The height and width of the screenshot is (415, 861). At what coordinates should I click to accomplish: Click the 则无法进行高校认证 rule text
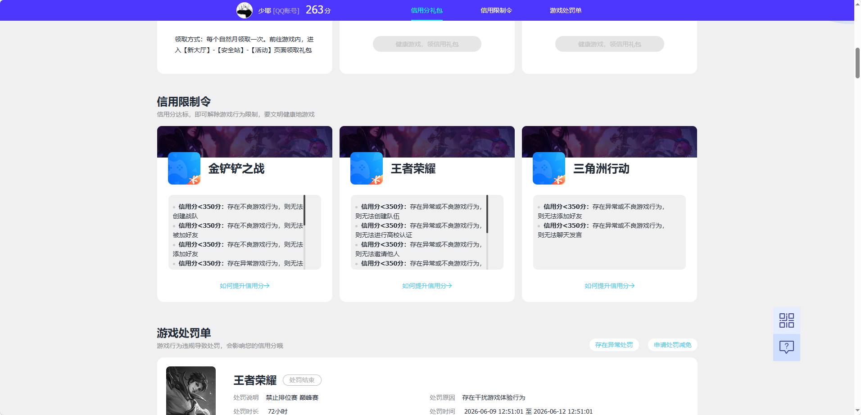click(384, 235)
